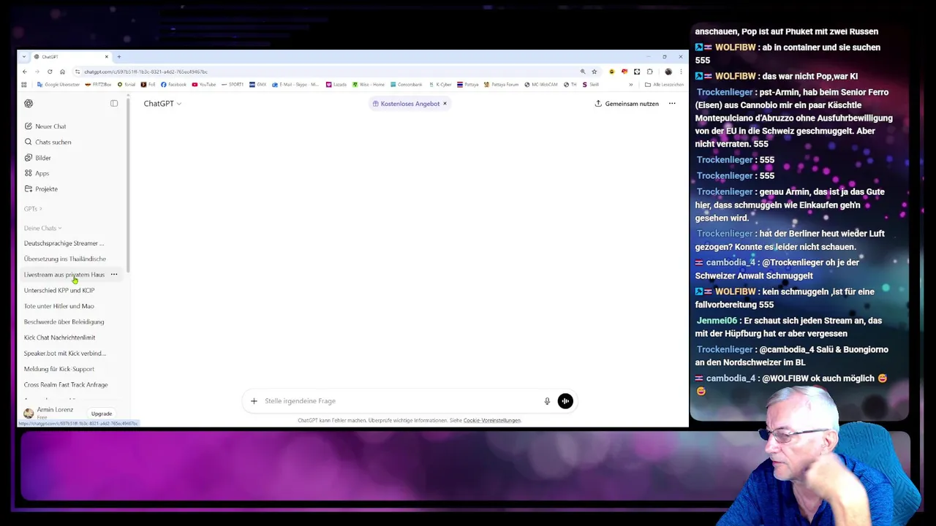Open the ChatGPT model selector dropdown
Screen dimensions: 936x526
(x=162, y=104)
